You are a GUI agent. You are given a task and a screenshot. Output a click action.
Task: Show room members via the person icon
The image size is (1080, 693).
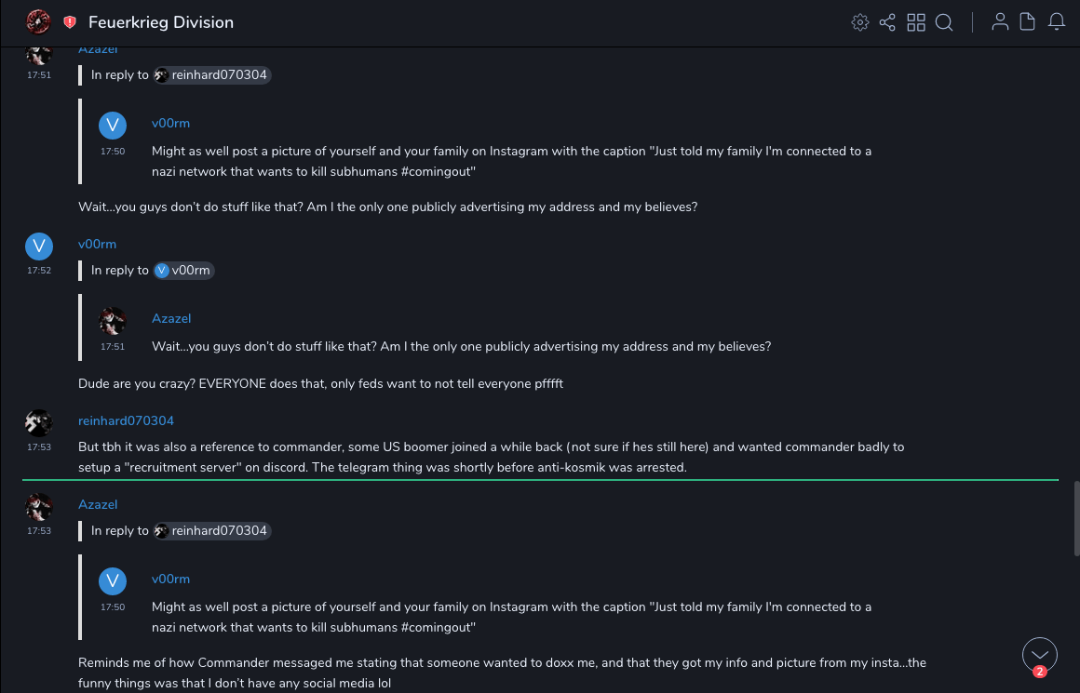click(x=1000, y=22)
